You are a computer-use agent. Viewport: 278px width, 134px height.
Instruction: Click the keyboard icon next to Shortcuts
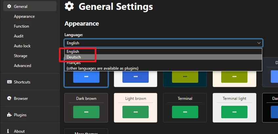(9, 82)
